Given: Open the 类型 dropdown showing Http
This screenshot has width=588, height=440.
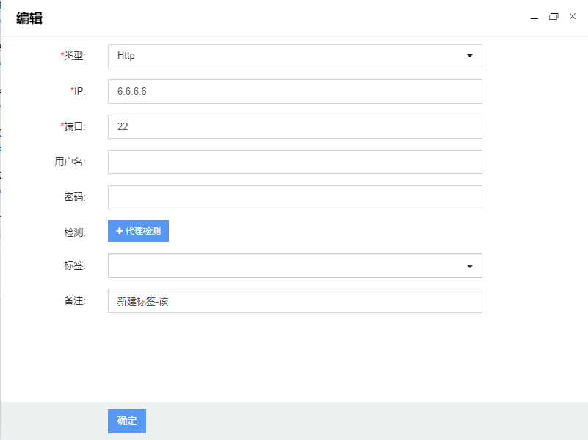Looking at the screenshot, I should point(295,57).
